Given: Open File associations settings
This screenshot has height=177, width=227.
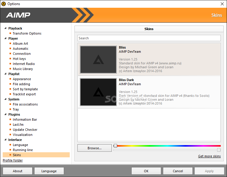Looking at the screenshot, I should (25, 104).
